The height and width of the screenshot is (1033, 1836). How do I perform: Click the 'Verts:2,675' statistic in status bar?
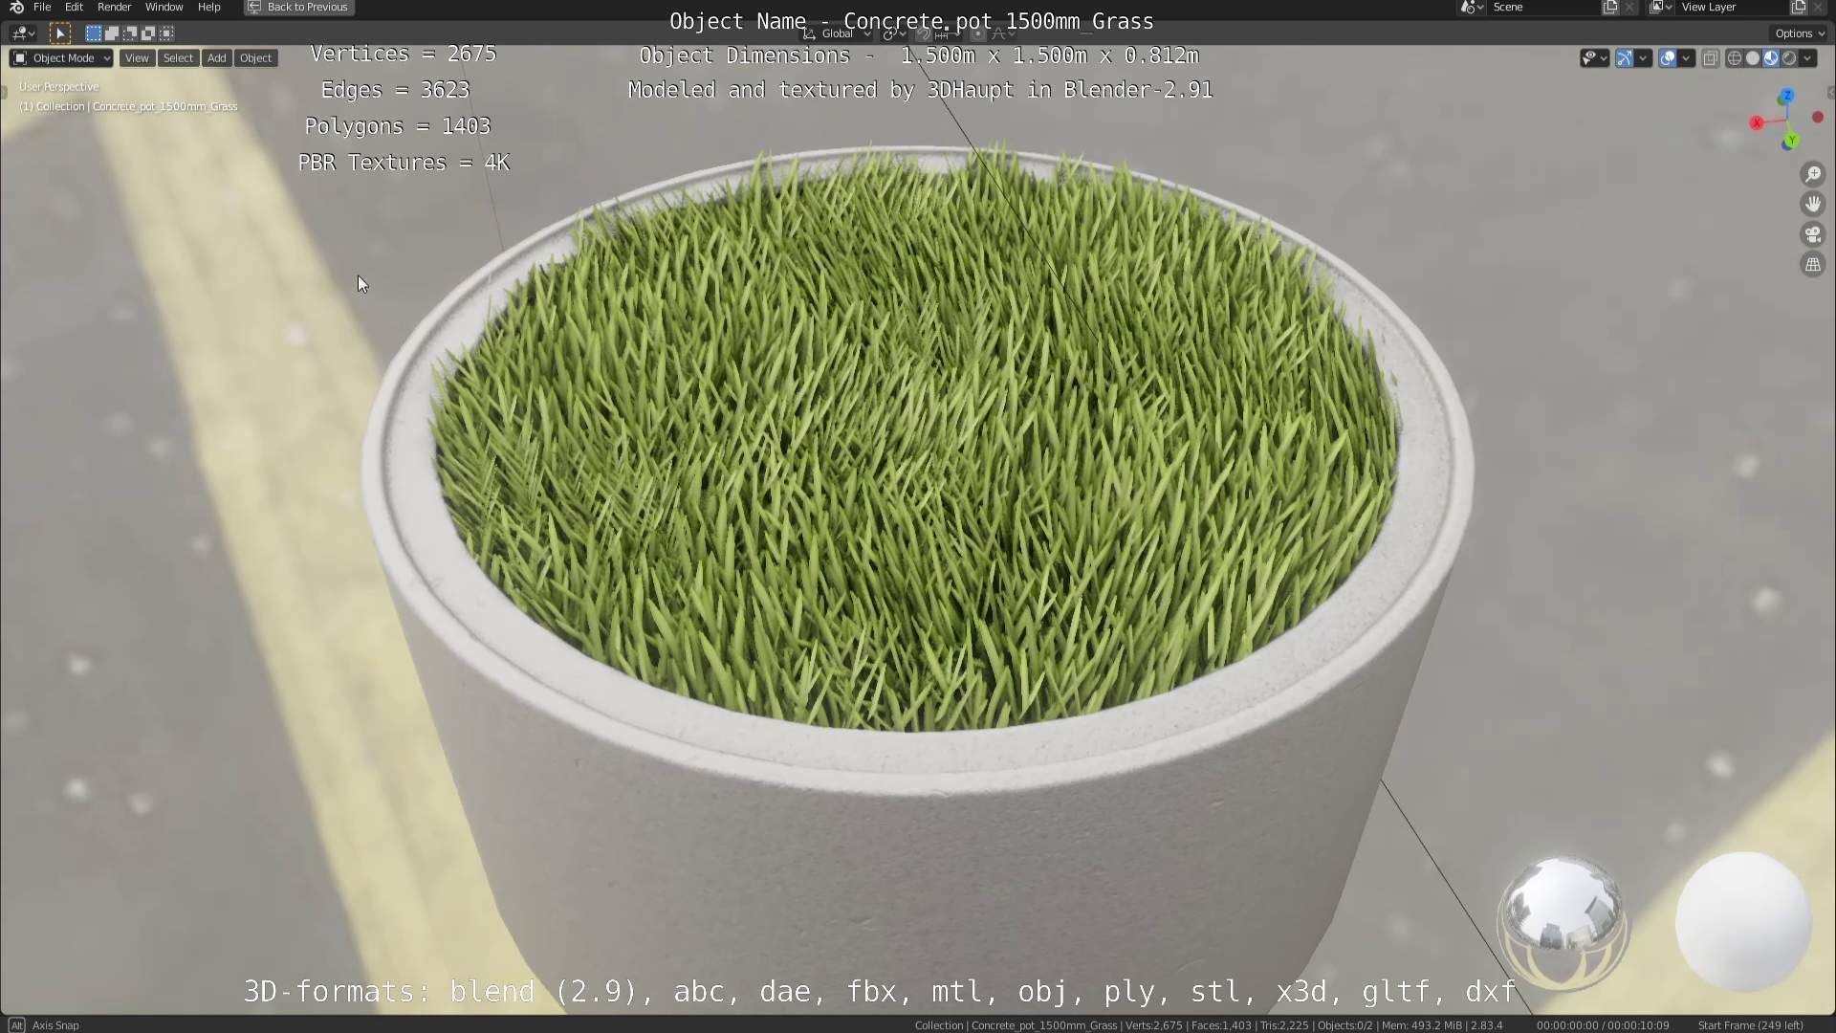click(x=1154, y=1024)
